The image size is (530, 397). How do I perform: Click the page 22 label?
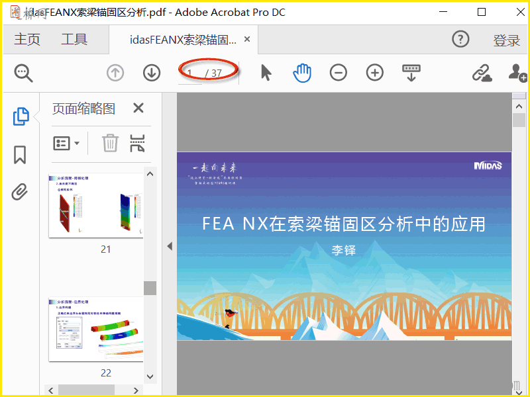pyautogui.click(x=106, y=373)
